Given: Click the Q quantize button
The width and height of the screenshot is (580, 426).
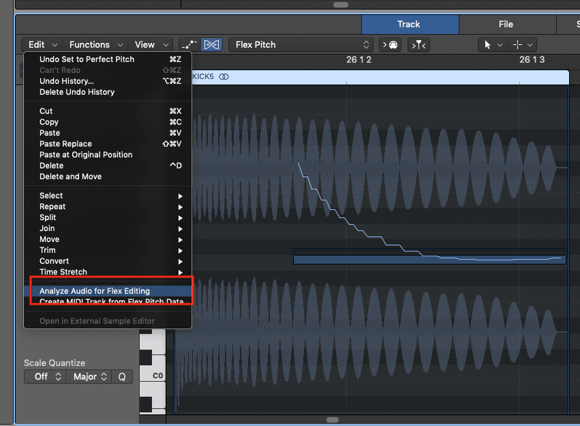Looking at the screenshot, I should [x=122, y=376].
